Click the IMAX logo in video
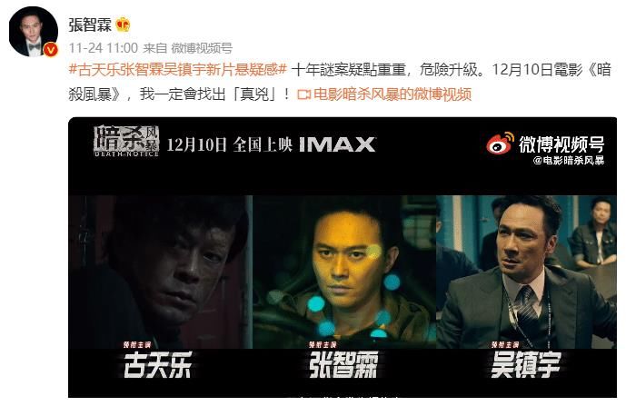 (337, 144)
